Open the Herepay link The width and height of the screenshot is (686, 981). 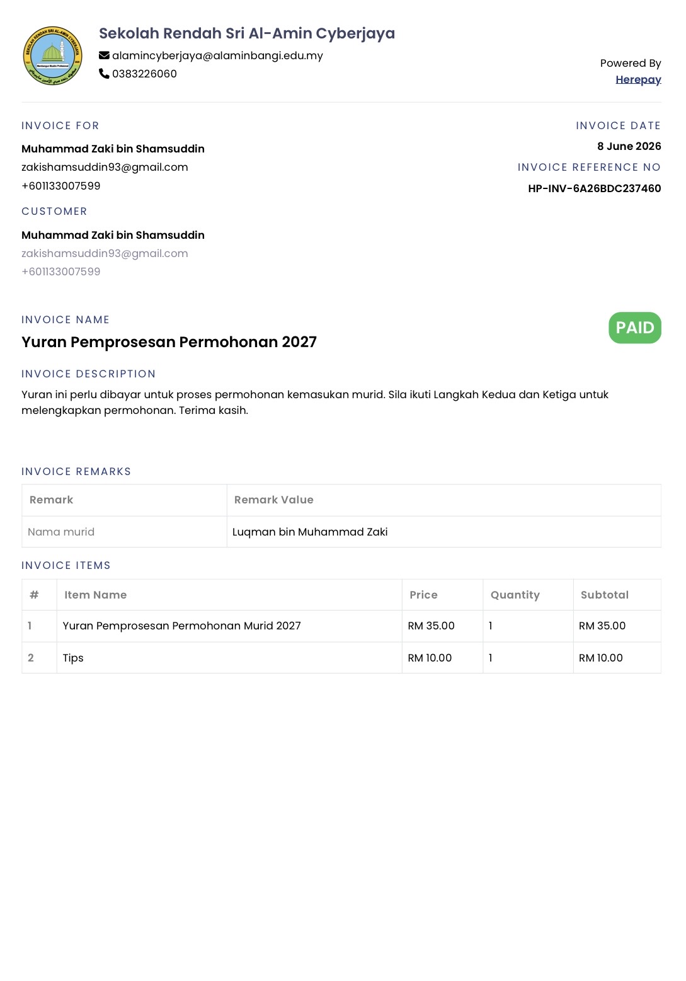(638, 79)
